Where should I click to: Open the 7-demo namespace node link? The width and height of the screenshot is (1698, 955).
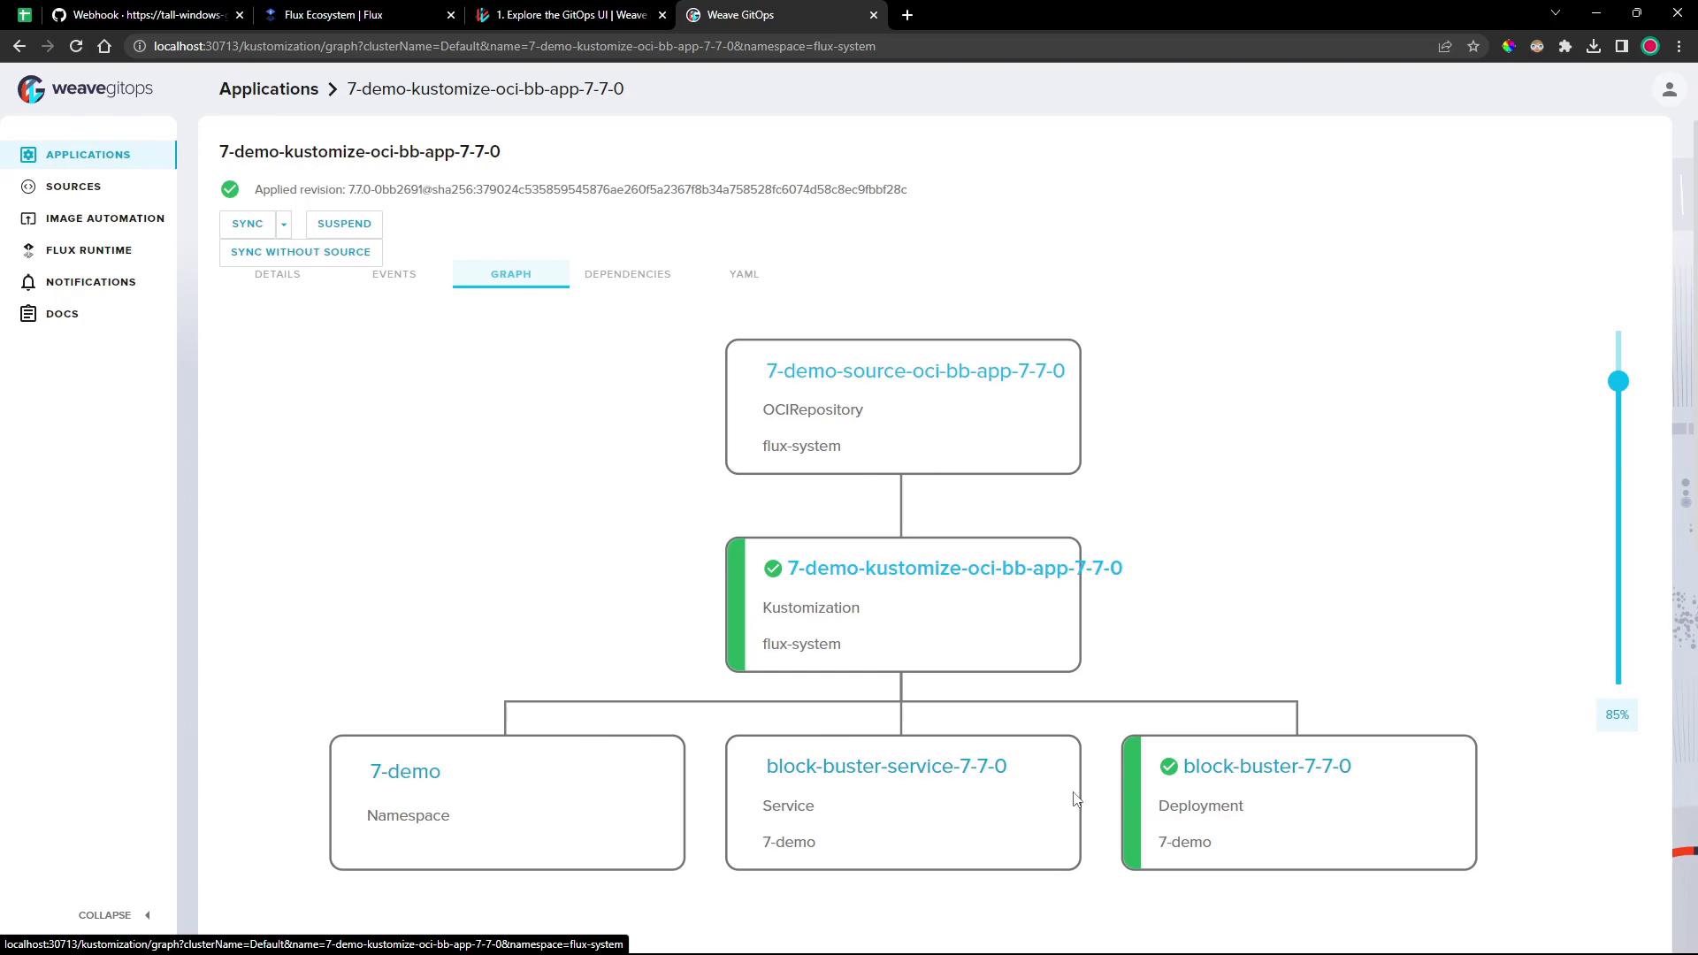point(405,772)
